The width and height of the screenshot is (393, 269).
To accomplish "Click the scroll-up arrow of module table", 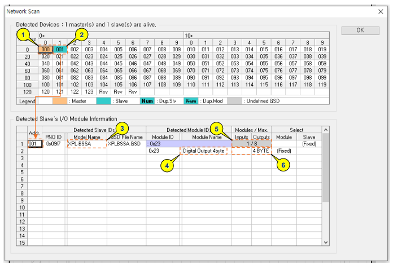I will coord(325,137).
